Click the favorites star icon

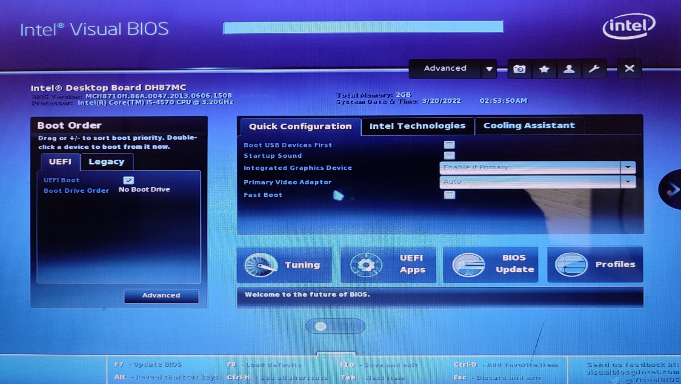(544, 69)
